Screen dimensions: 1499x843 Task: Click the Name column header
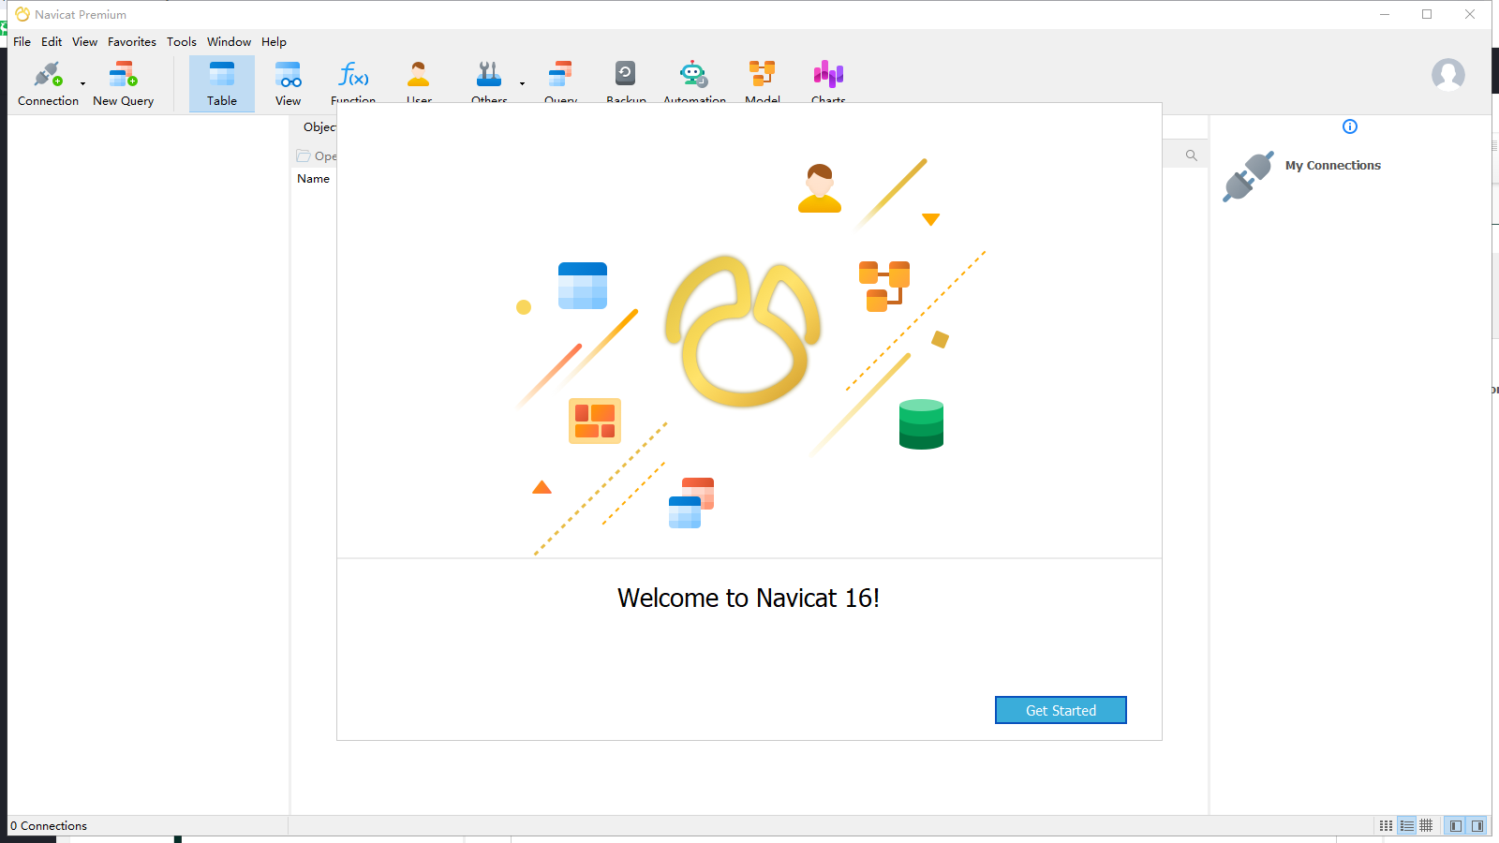314,179
